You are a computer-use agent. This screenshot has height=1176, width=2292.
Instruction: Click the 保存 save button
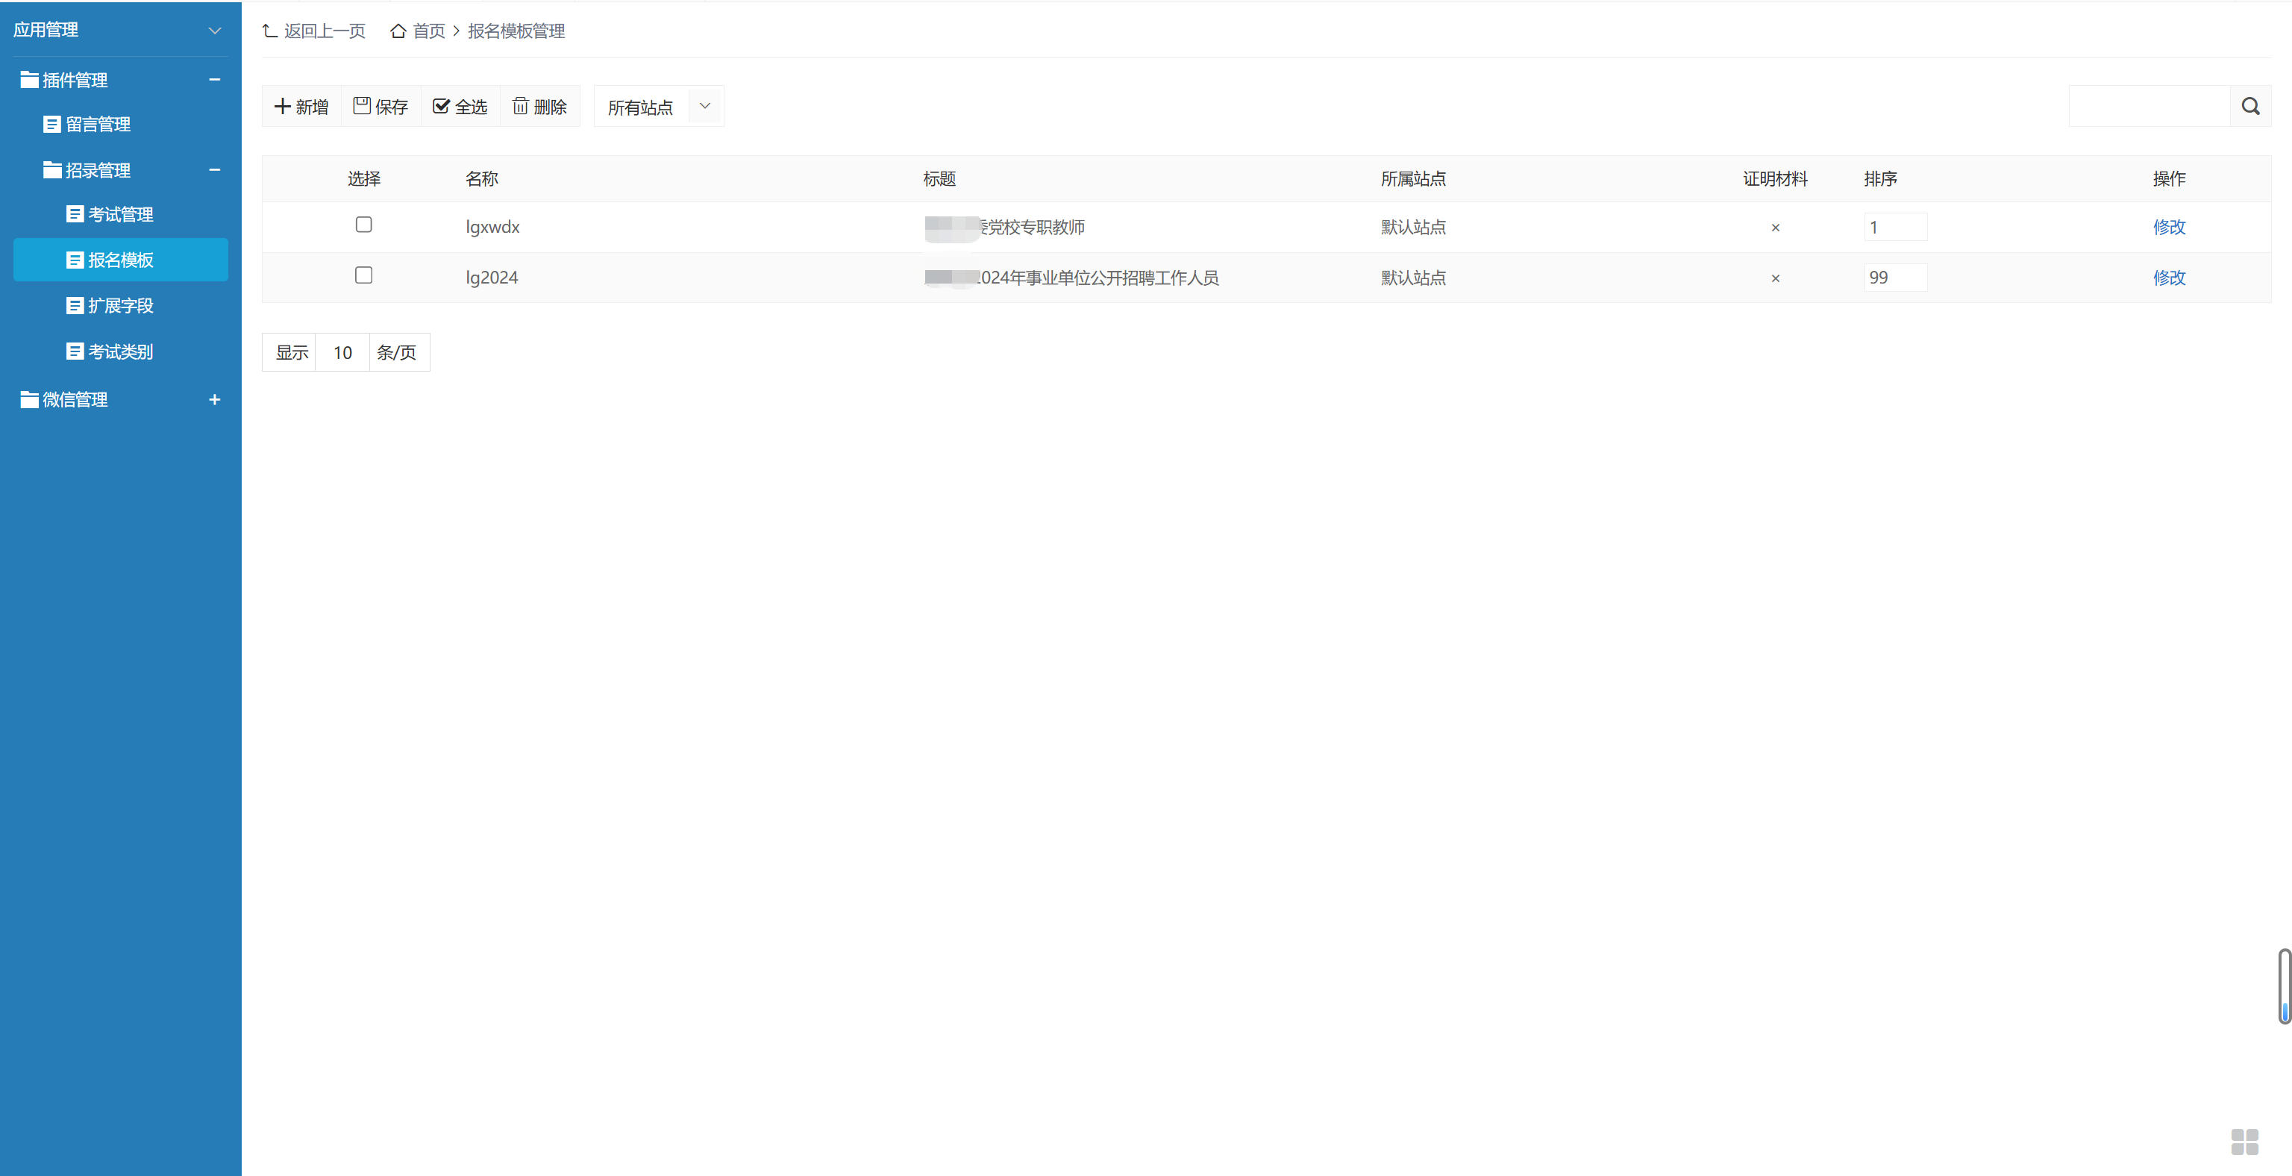point(381,107)
